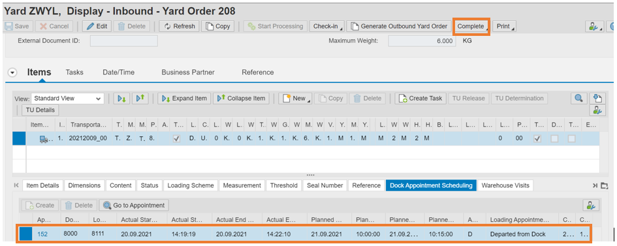Viewport: 617px width, 246px height.
Task: Open the New dropdown in the items toolbar
Action: tap(295, 99)
